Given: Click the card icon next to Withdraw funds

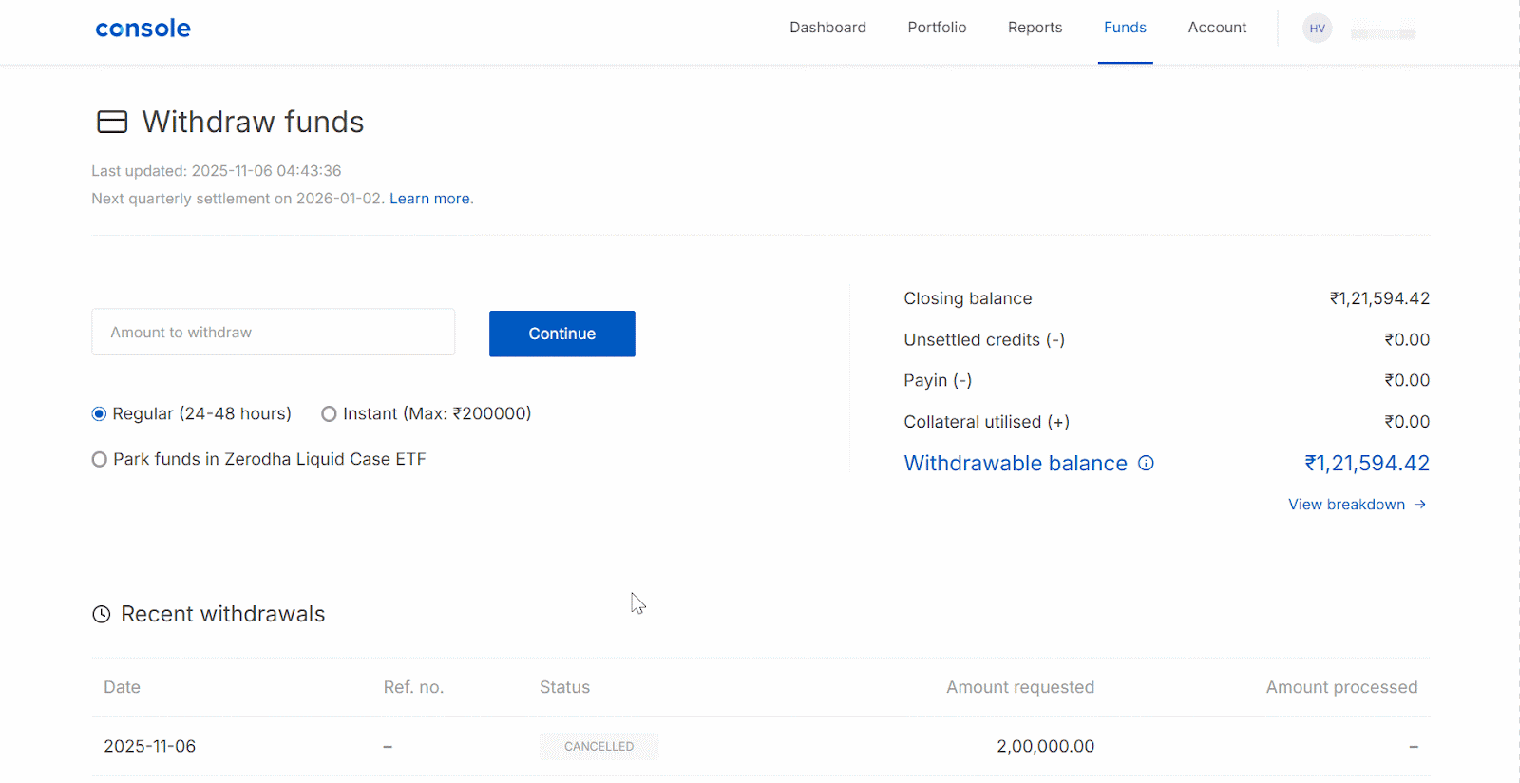Looking at the screenshot, I should pyautogui.click(x=112, y=122).
